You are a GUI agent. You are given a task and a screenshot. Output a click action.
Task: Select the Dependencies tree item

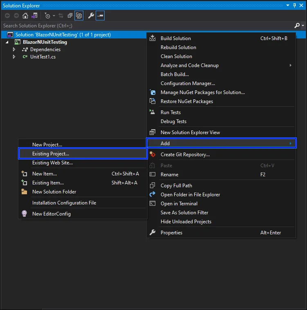pyautogui.click(x=45, y=49)
